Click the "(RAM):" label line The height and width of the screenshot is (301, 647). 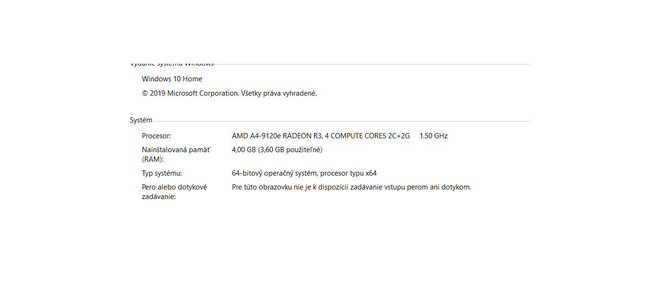(153, 159)
